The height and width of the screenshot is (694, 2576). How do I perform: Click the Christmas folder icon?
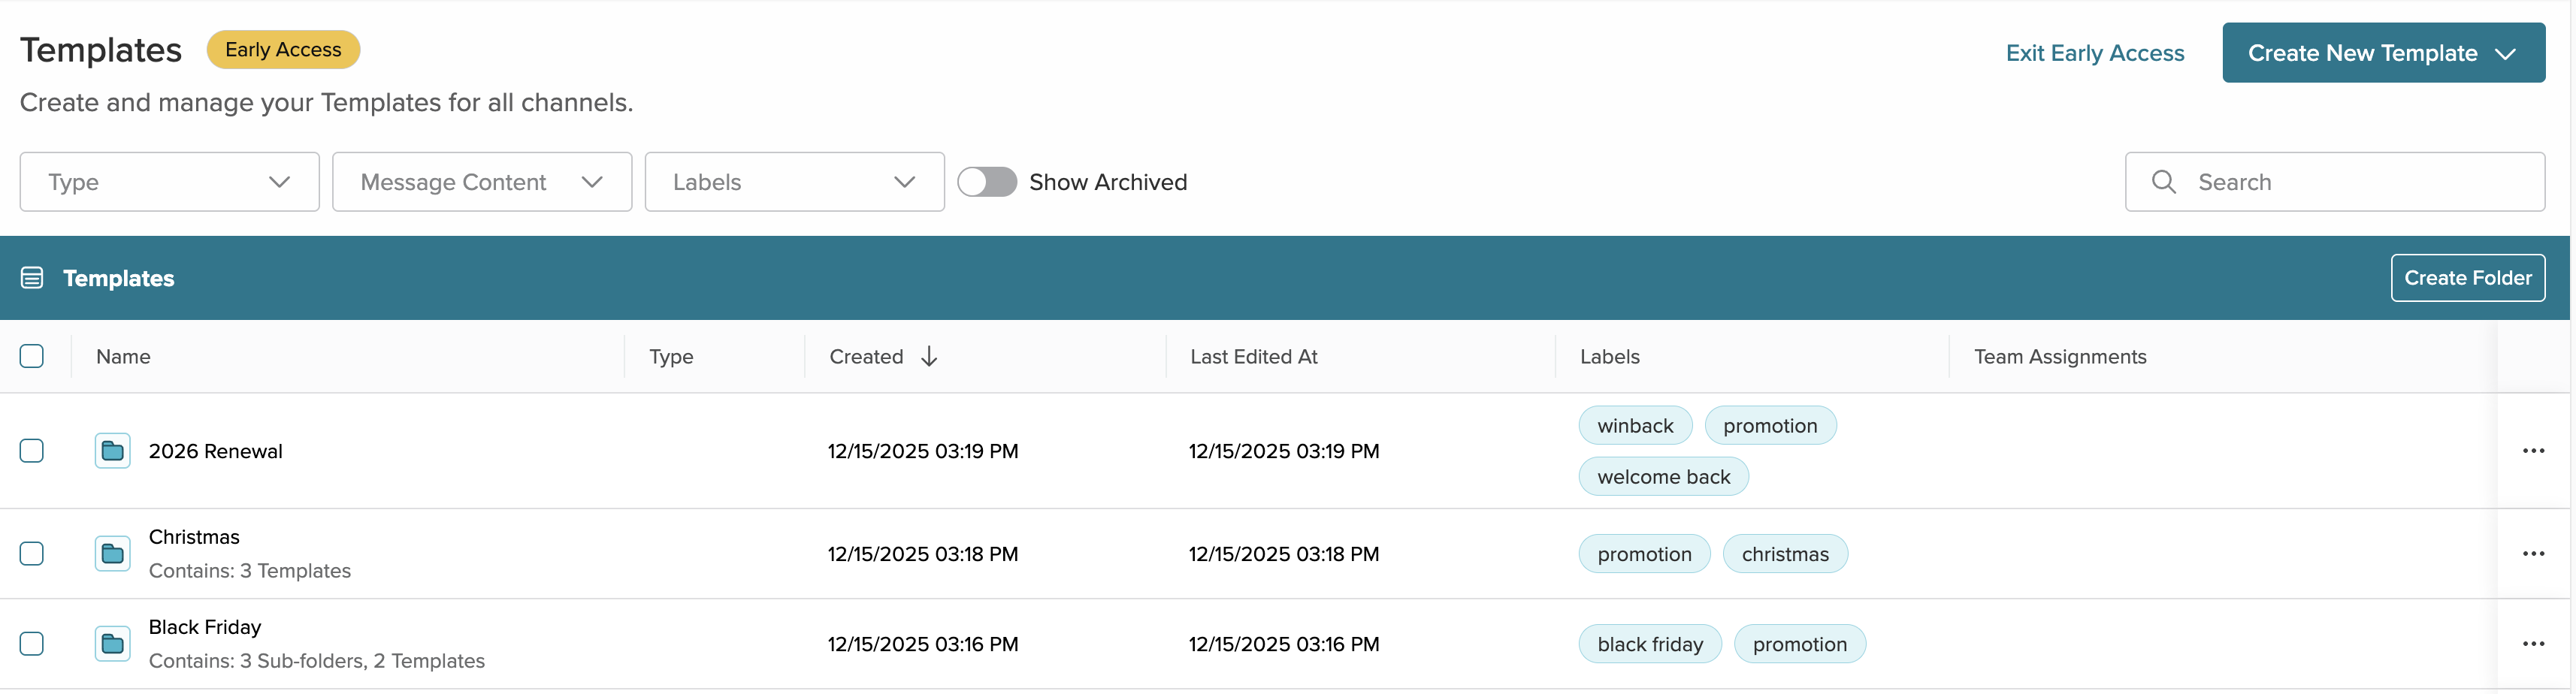pos(112,554)
